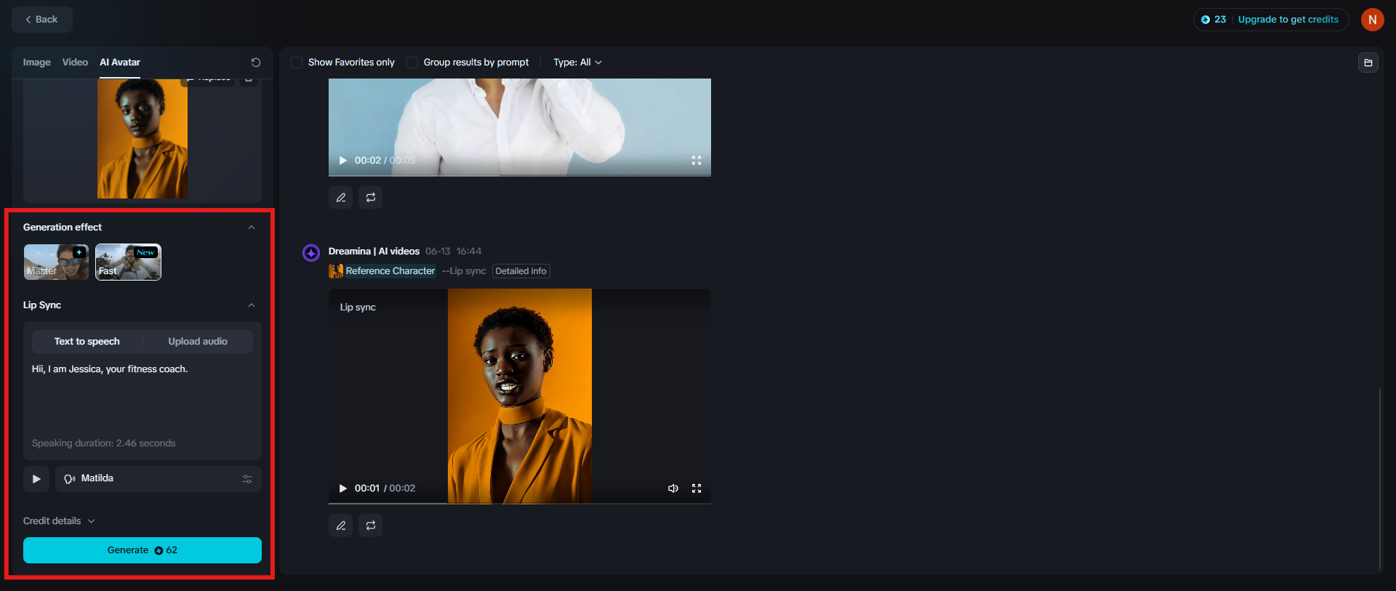Enable Show Favorites only checkbox
This screenshot has width=1396, height=591.
pyautogui.click(x=297, y=63)
